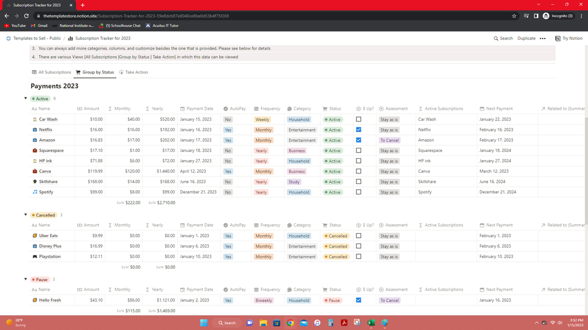Uncheck the $ Up? checkbox for Hello Fresh
The width and height of the screenshot is (588, 330).
[359, 300]
